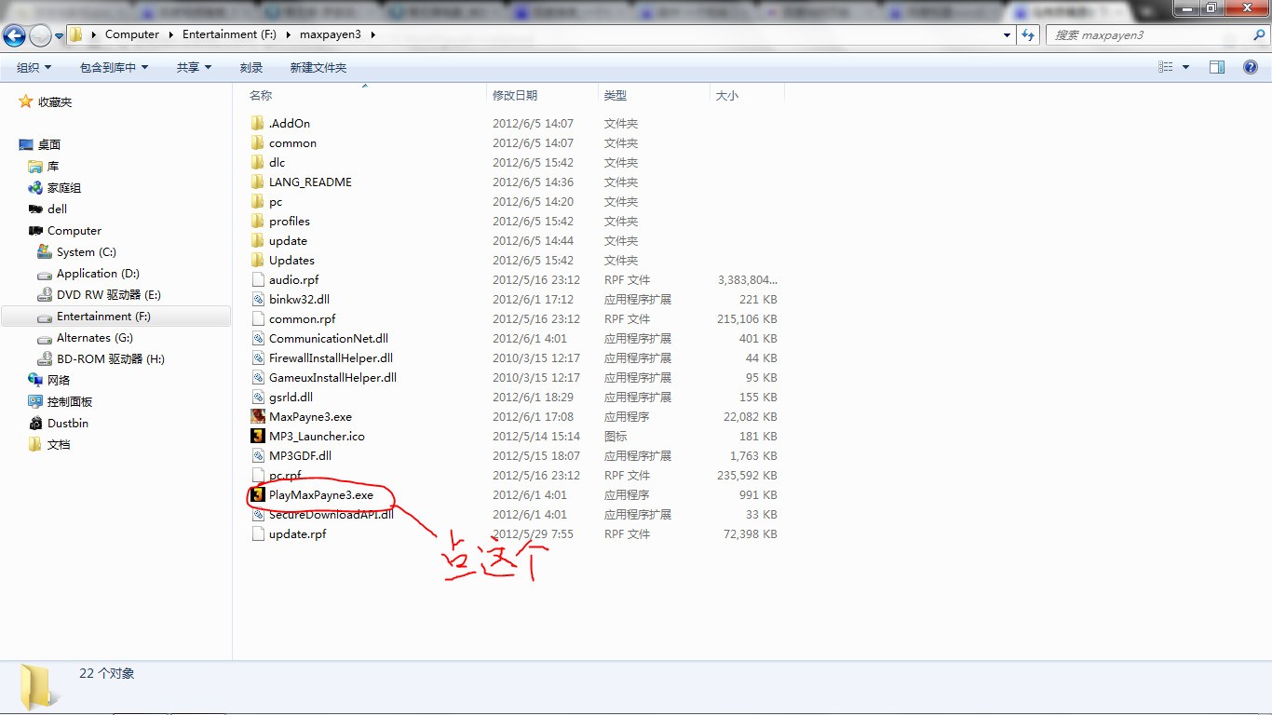
Task: Select 网络 in the navigation pane
Action: (59, 381)
